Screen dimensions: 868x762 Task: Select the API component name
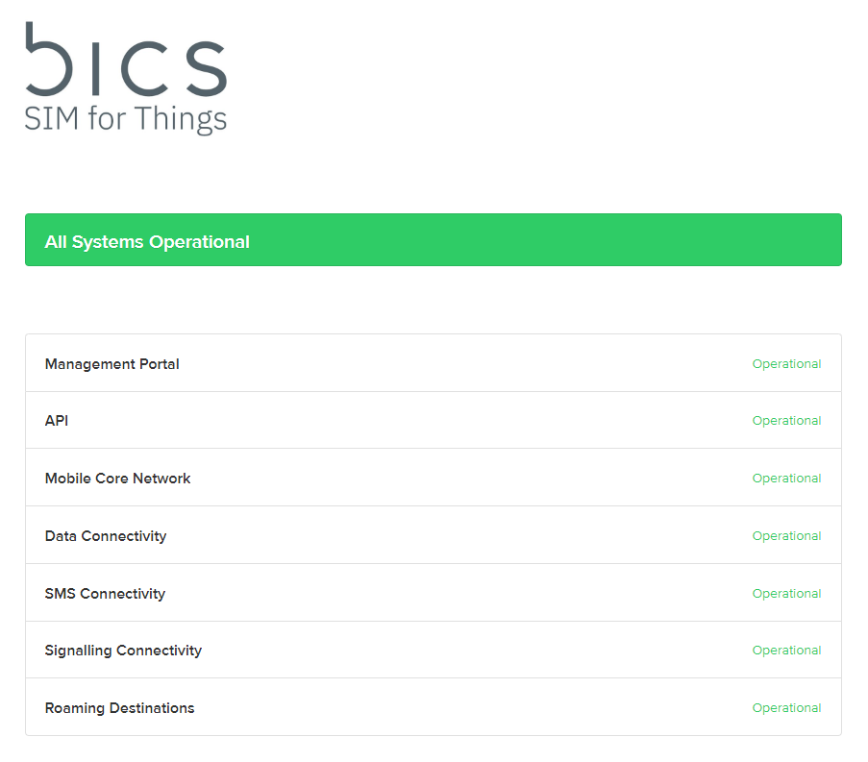point(57,421)
